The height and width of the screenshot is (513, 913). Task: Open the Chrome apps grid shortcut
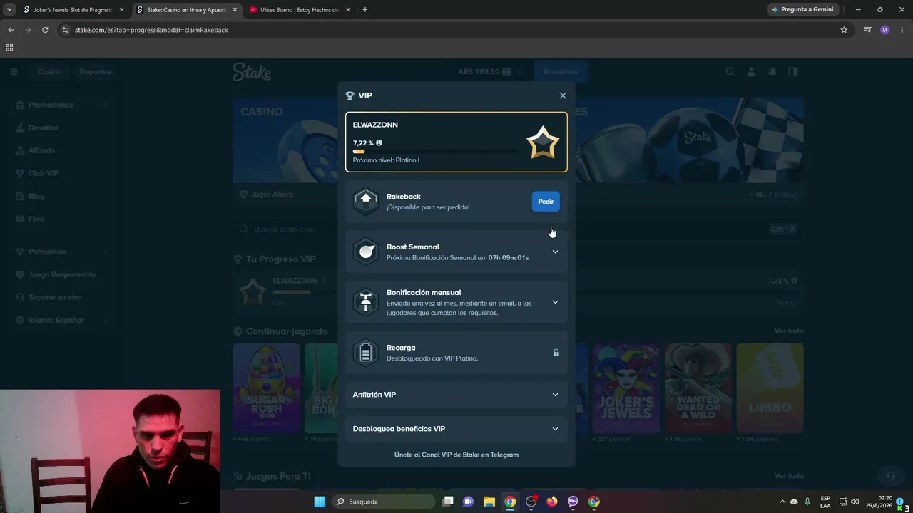click(9, 48)
